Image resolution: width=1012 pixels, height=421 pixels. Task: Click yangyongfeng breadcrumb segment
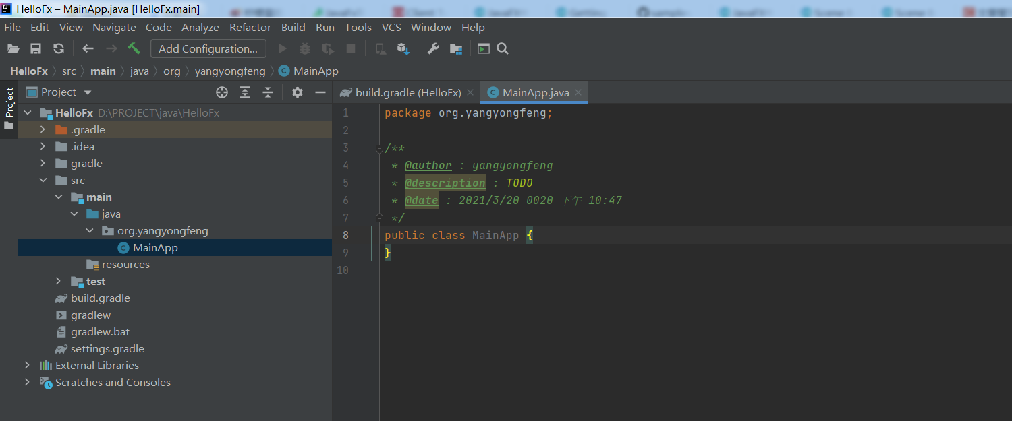230,71
